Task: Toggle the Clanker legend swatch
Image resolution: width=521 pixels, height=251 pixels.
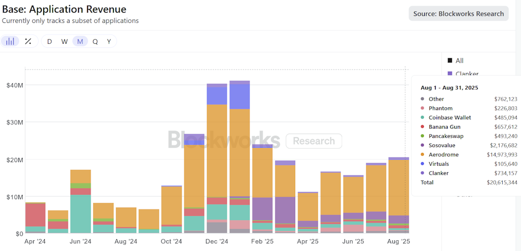Action: tap(450, 74)
